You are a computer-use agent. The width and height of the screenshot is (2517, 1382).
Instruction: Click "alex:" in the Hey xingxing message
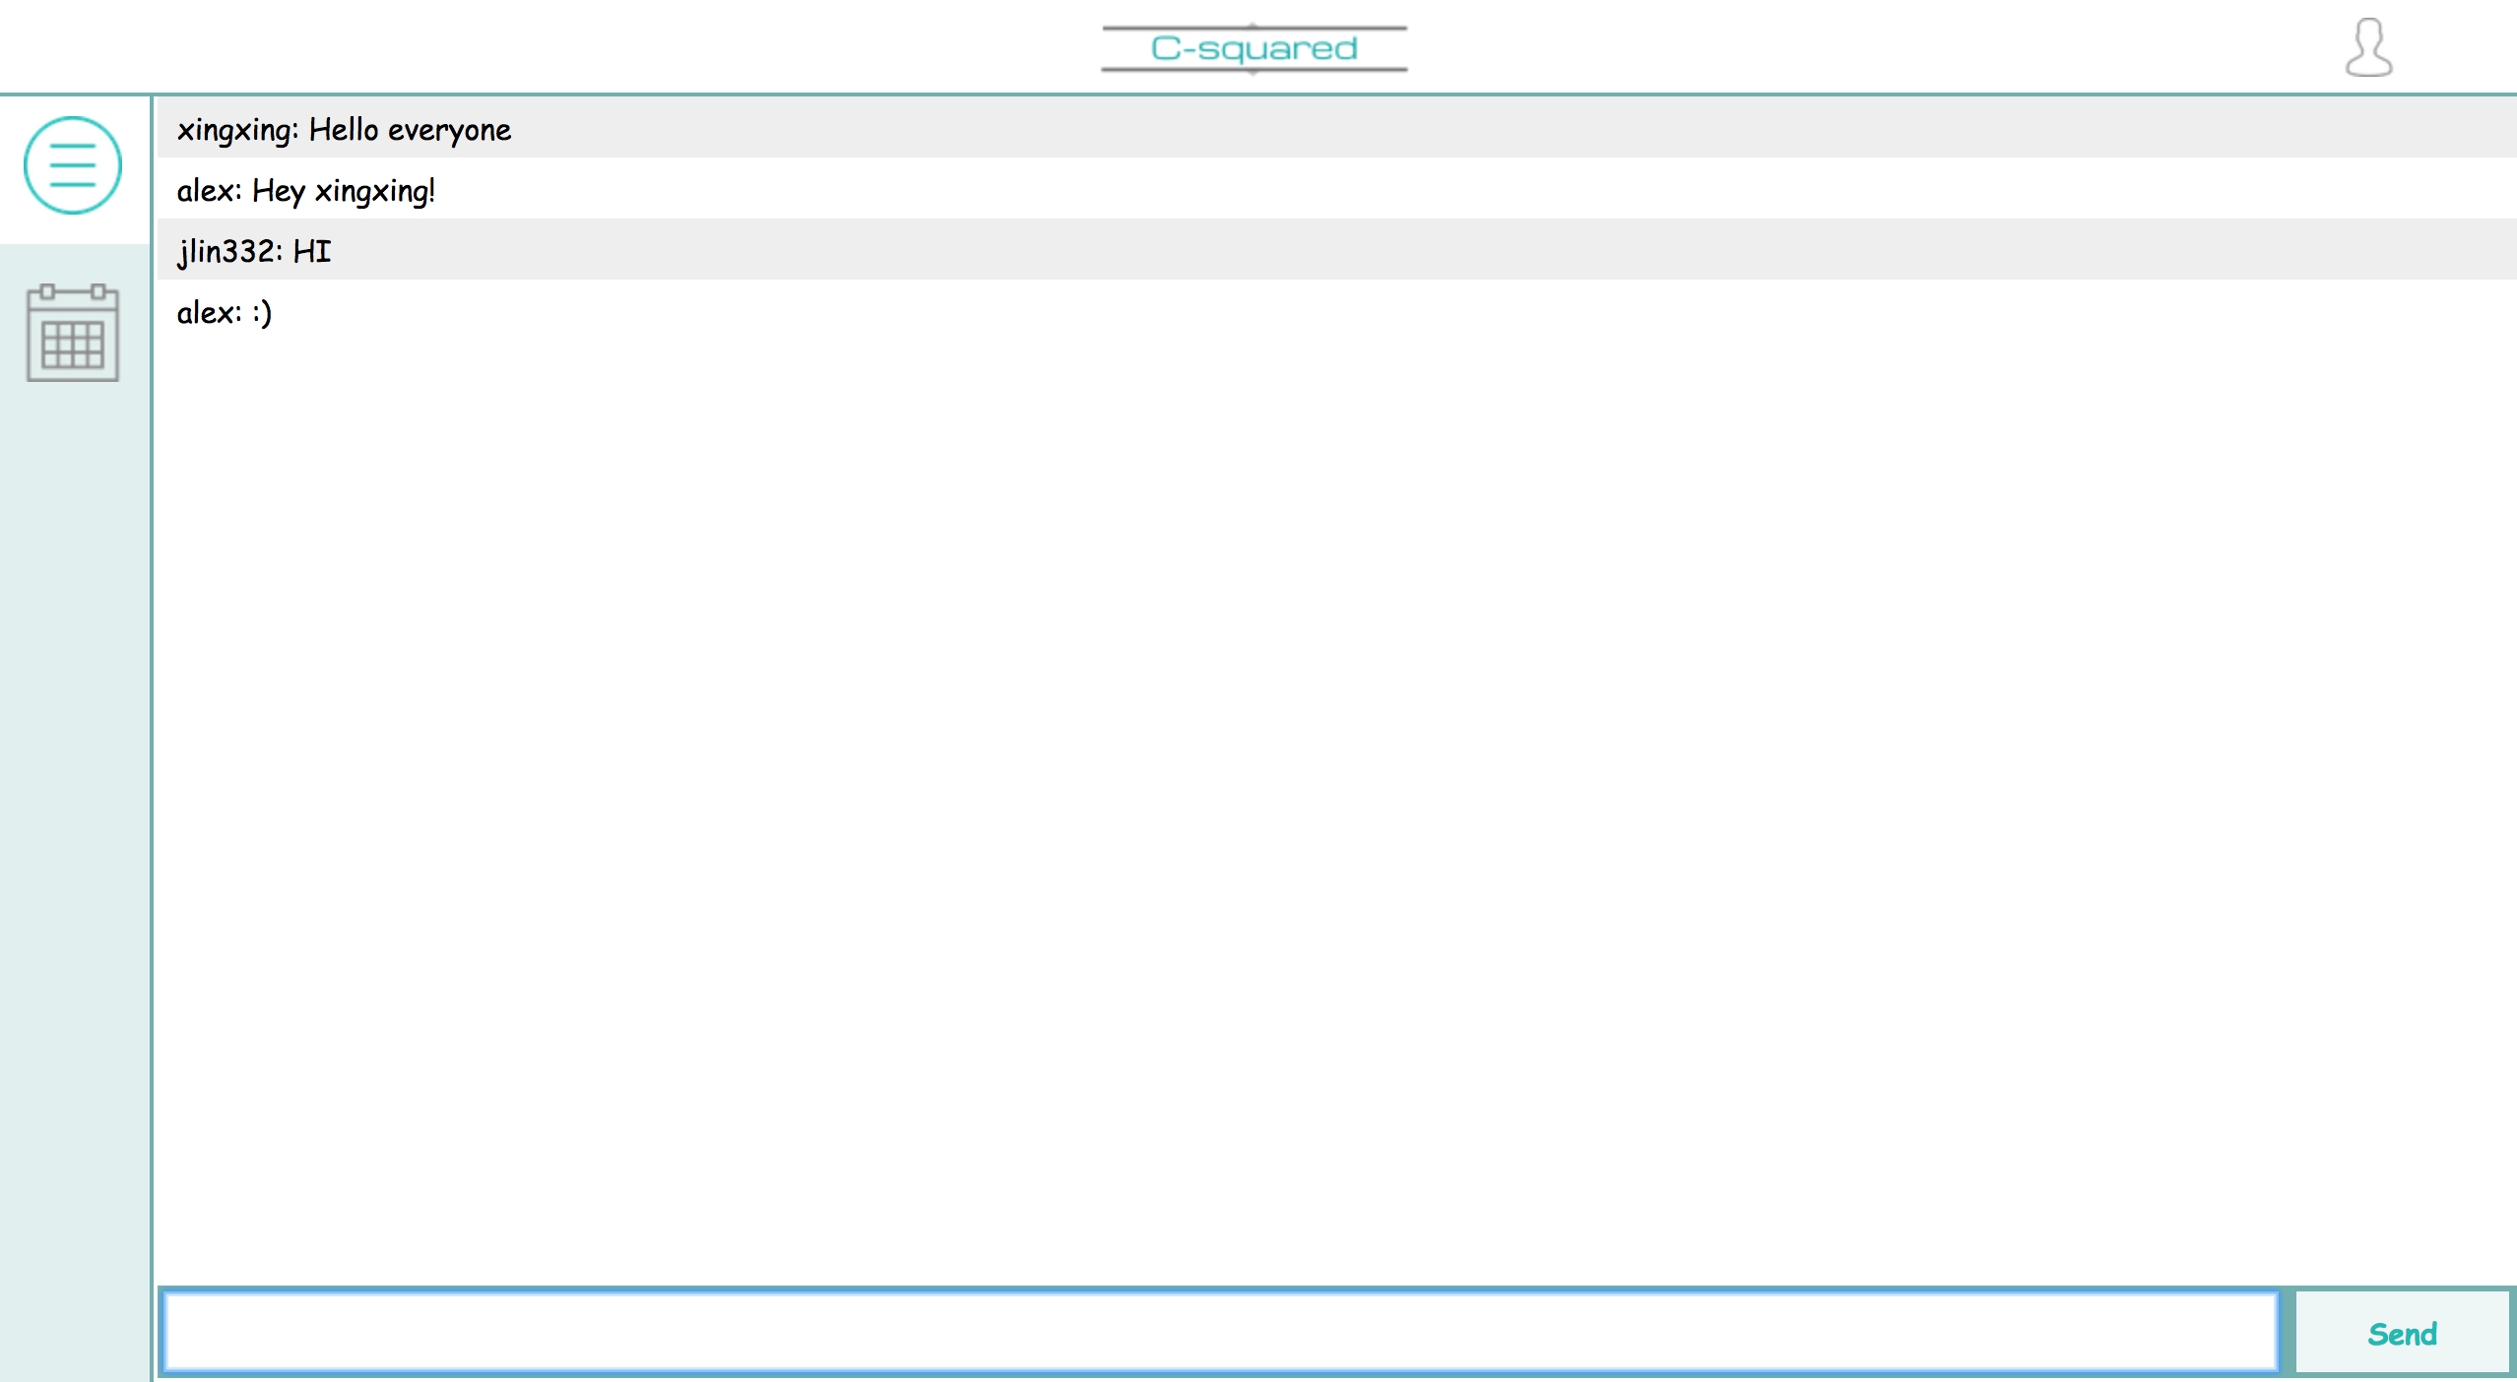pos(209,191)
